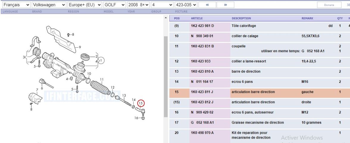The height and width of the screenshot is (143, 350).
Task: Open the 2008 year dropdown
Action: pyautogui.click(x=138, y=5)
